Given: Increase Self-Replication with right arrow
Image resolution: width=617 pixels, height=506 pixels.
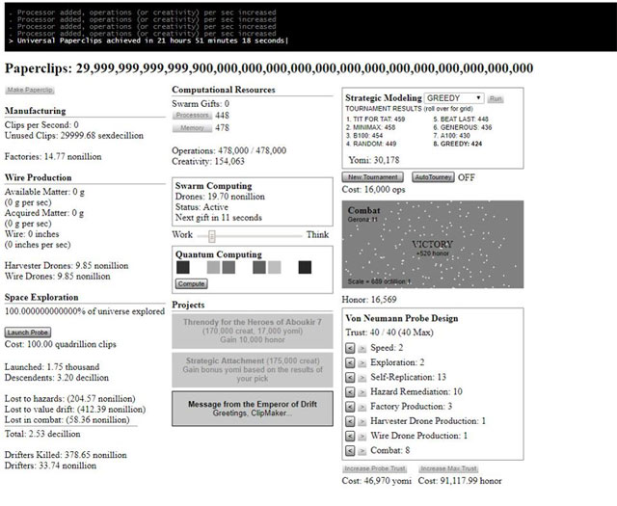Looking at the screenshot, I should click(362, 378).
